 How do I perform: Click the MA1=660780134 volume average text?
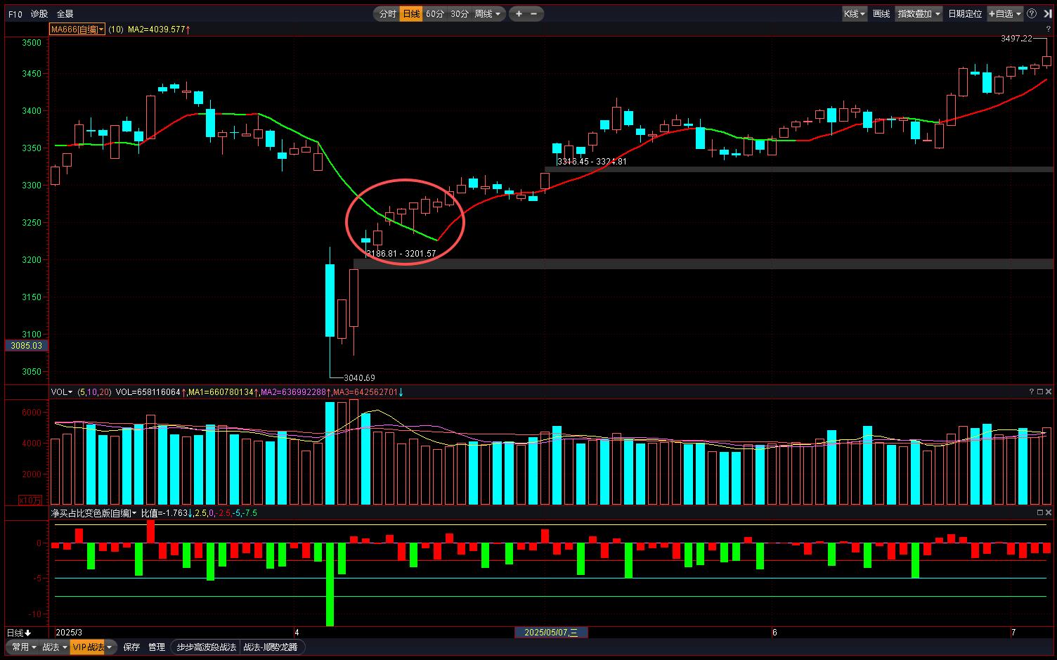[223, 392]
